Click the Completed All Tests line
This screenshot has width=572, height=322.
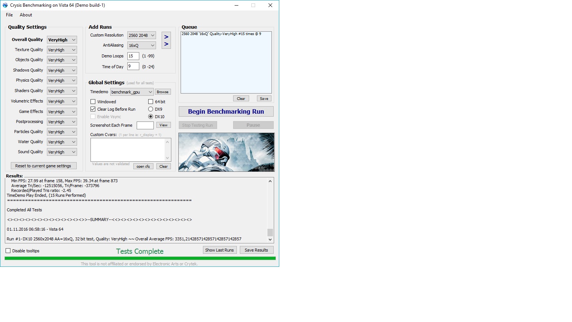click(x=24, y=210)
